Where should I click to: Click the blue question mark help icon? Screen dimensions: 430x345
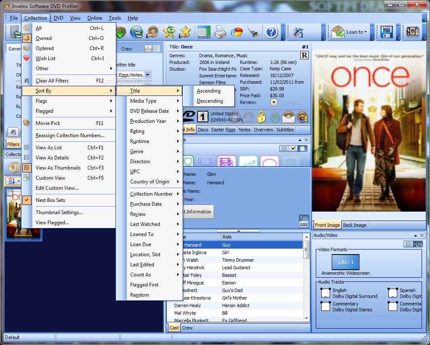[272, 32]
